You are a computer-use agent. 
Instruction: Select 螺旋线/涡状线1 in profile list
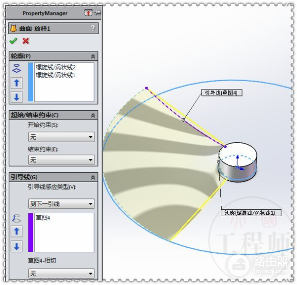tap(55, 75)
